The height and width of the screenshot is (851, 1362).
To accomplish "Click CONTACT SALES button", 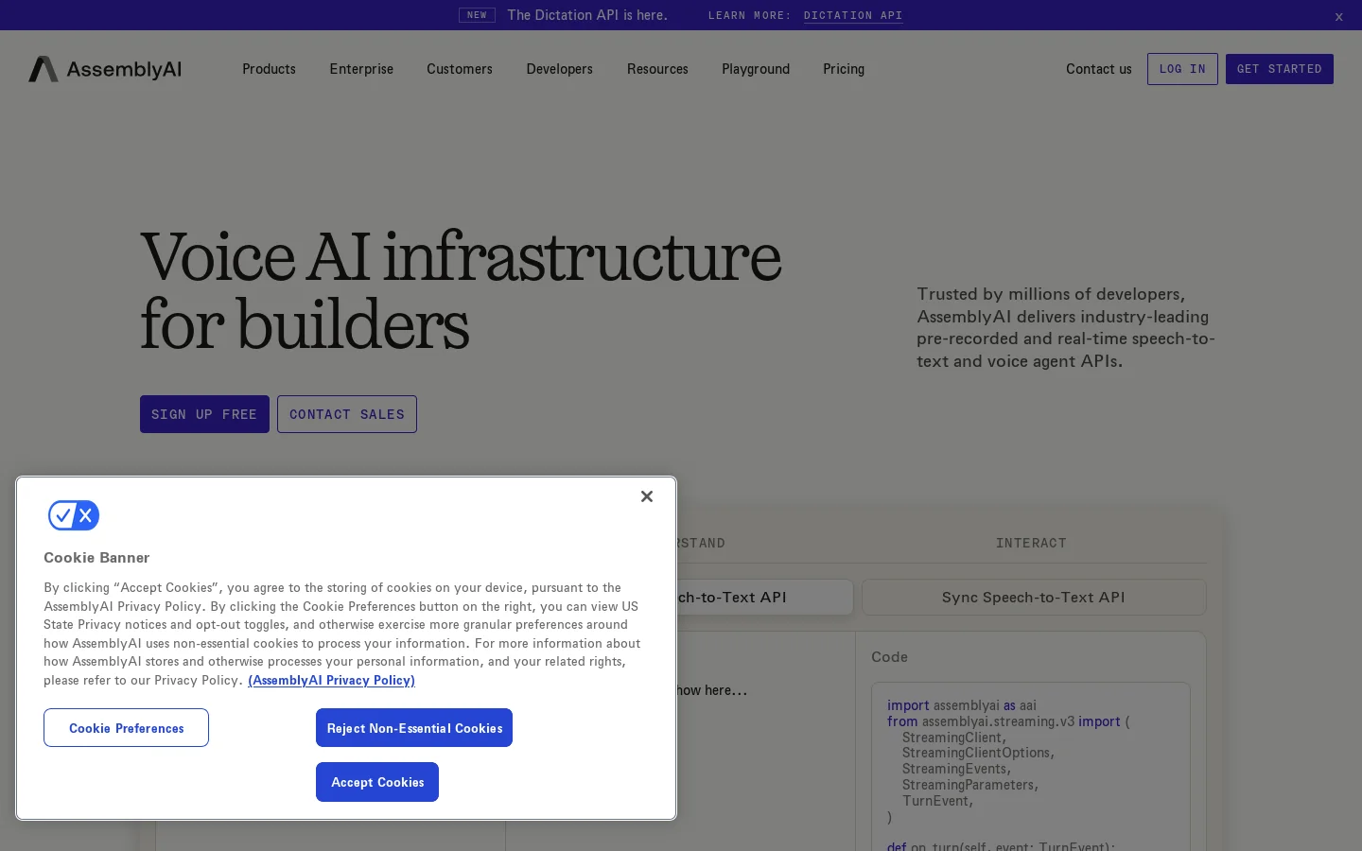I will tap(347, 414).
